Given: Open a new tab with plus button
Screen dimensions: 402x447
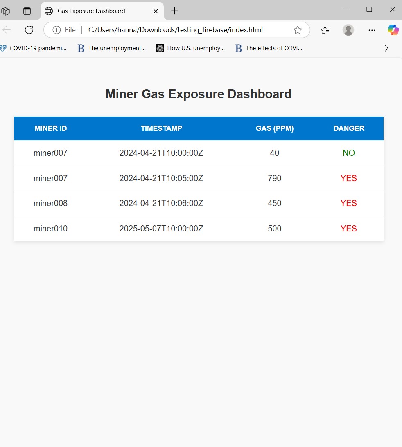Looking at the screenshot, I should 174,11.
